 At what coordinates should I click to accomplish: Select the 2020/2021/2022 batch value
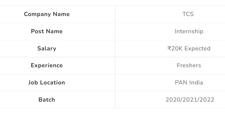point(190,100)
